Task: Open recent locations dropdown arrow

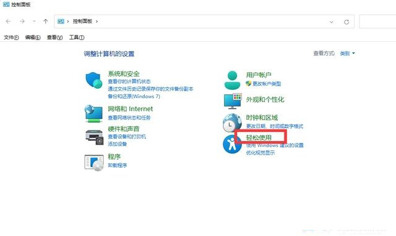Action: (34, 22)
